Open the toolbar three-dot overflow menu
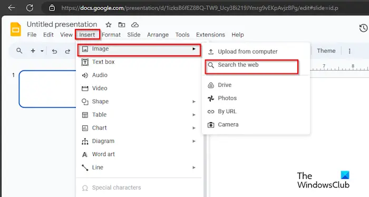This screenshot has width=369, height=197. click(349, 51)
